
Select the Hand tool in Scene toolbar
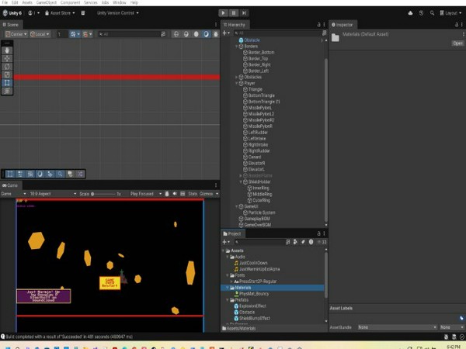coord(7,50)
